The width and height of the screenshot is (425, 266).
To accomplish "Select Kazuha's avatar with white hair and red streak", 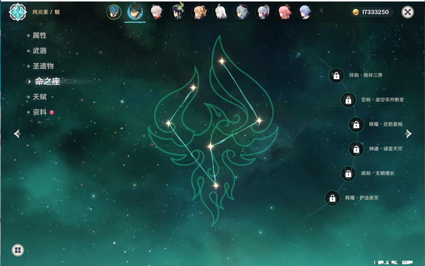I will coord(156,12).
